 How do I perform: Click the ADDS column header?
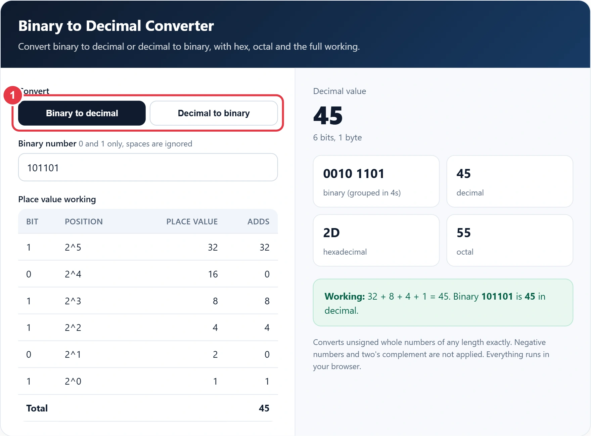point(258,222)
